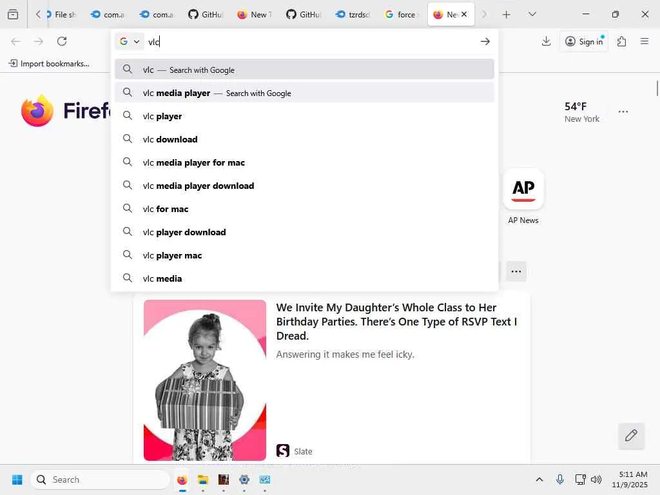Select 'vlc media player' suggestion
Image resolution: width=660 pixels, height=495 pixels.
click(x=304, y=93)
